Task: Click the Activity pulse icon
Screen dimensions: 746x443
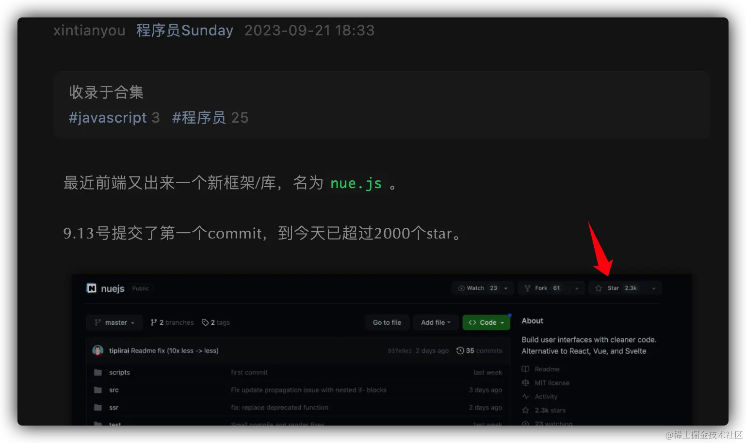Action: click(x=525, y=396)
